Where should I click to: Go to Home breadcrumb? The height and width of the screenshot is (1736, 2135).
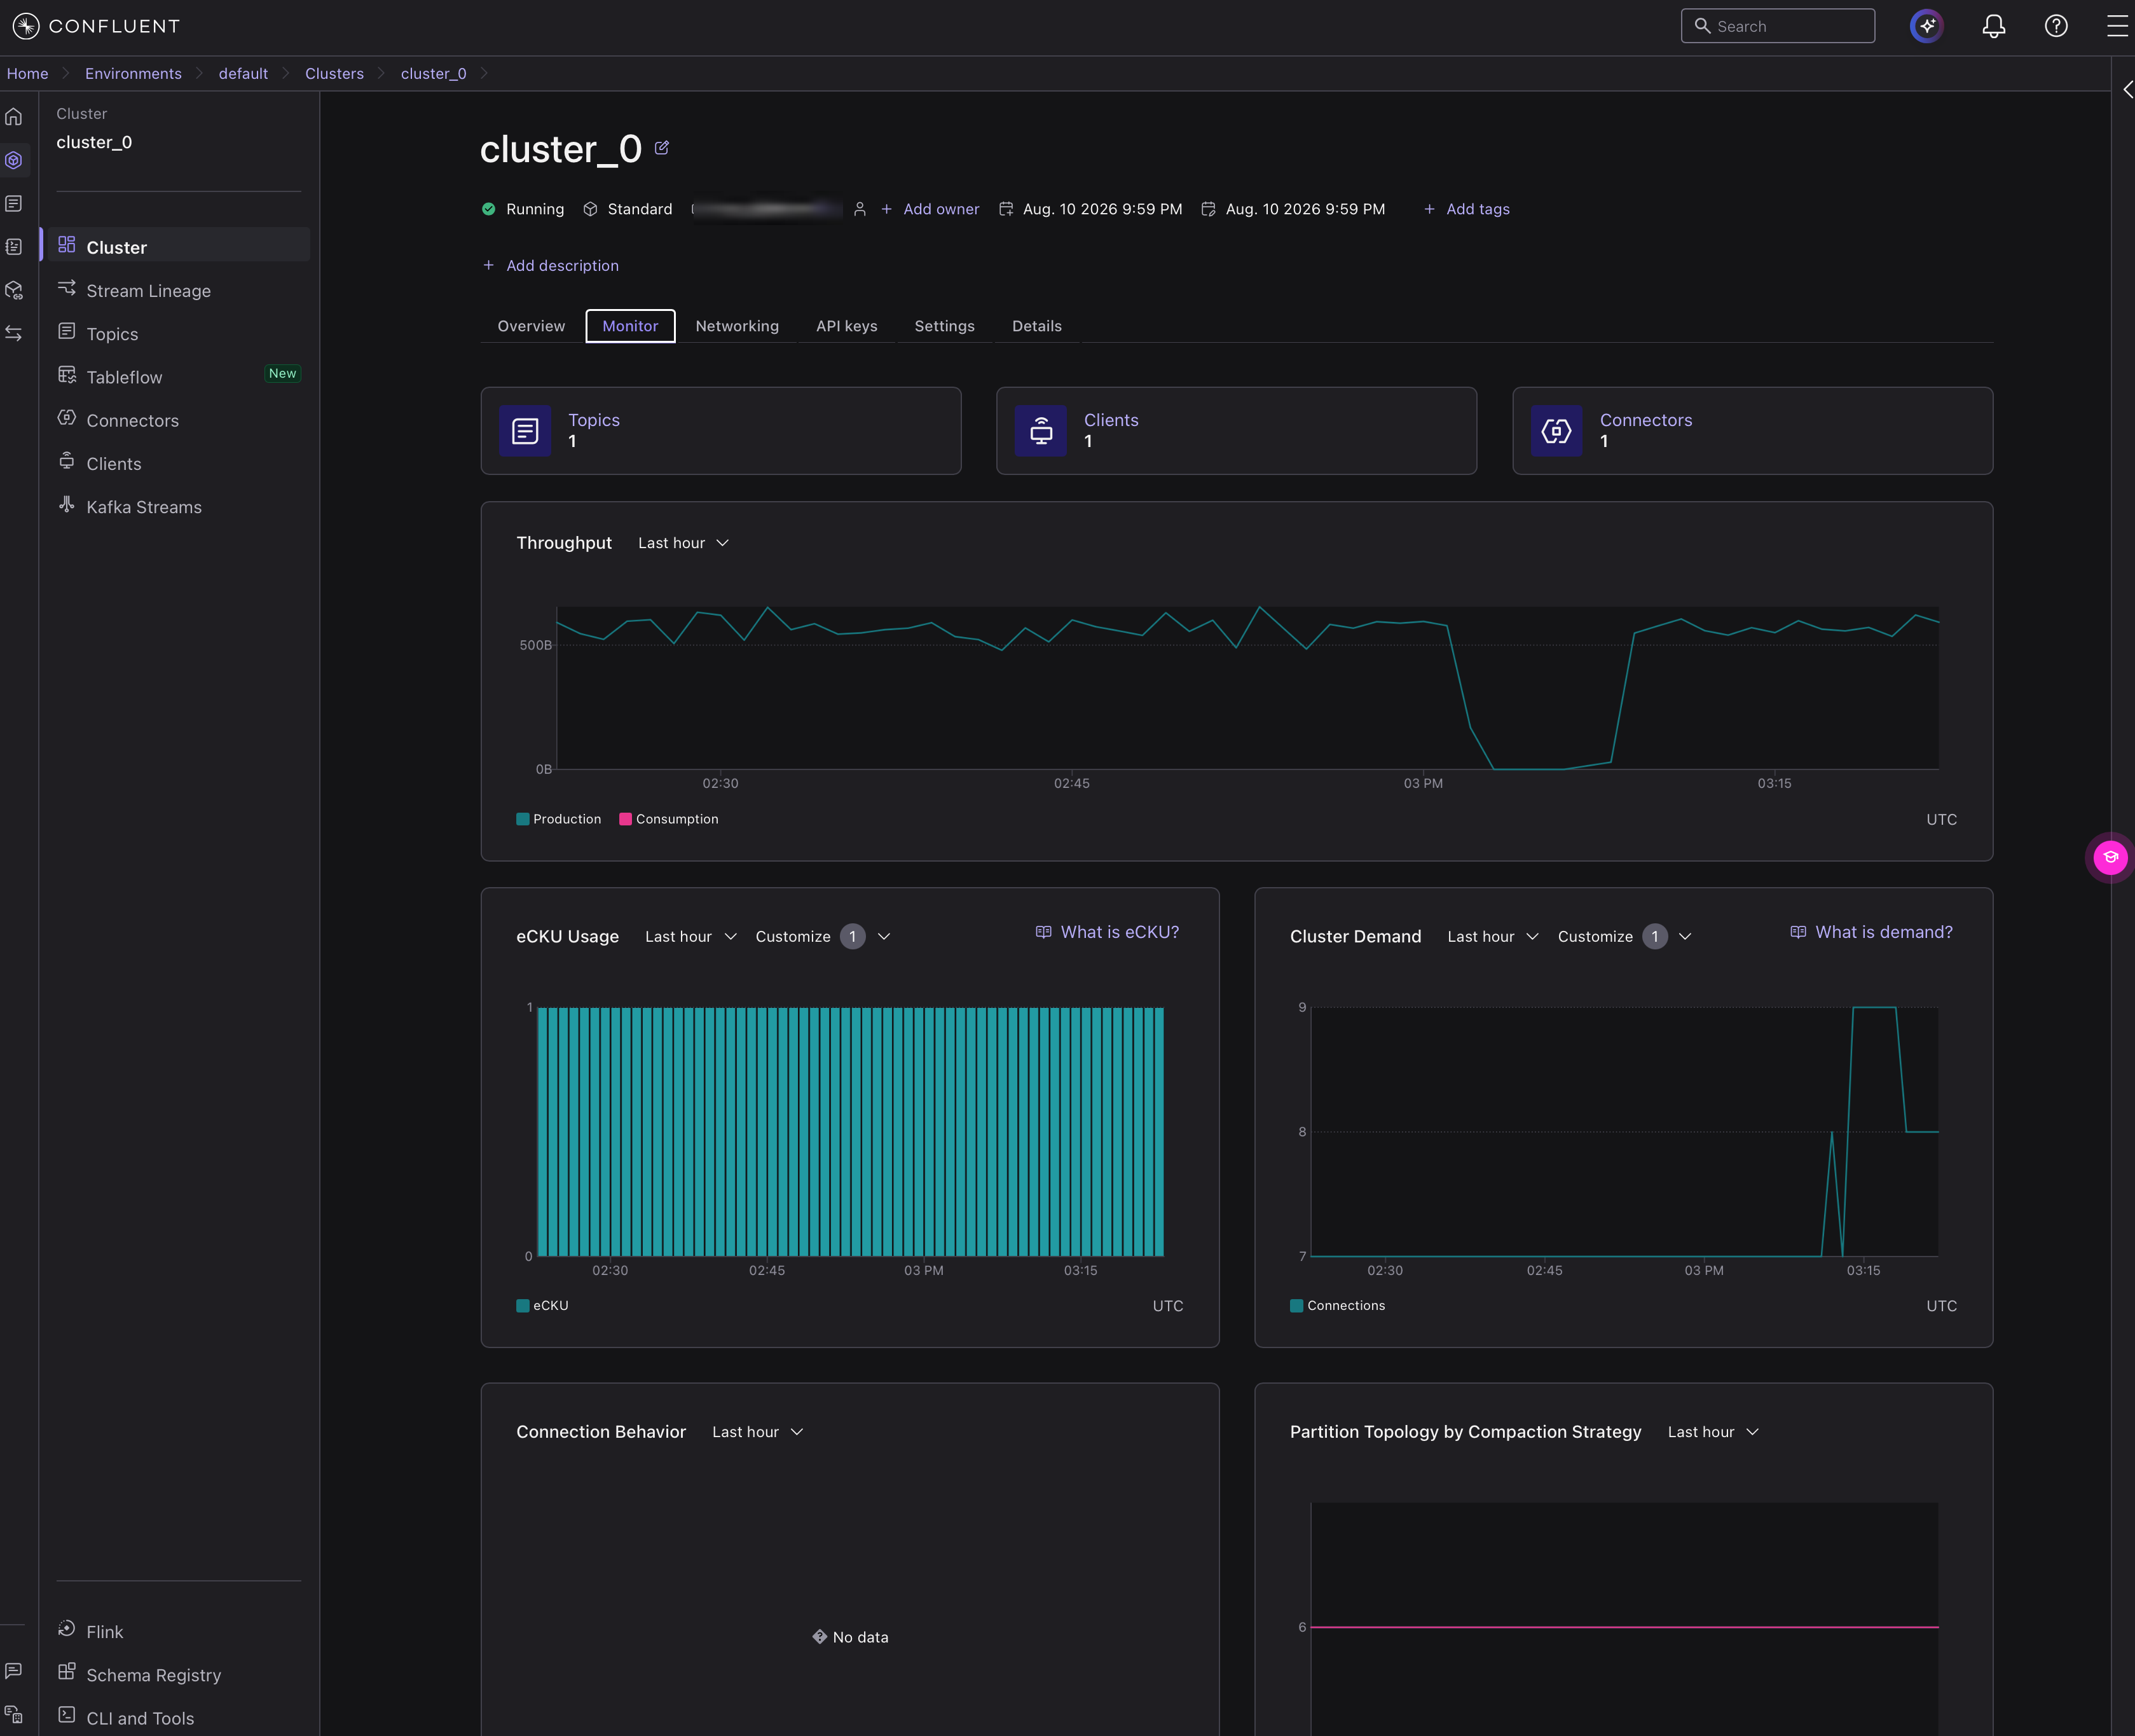tap(27, 73)
